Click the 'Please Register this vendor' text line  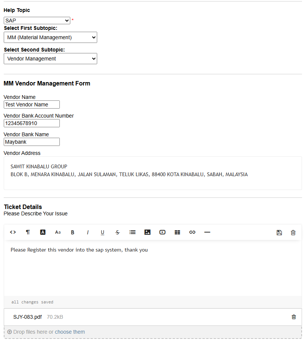point(79,250)
